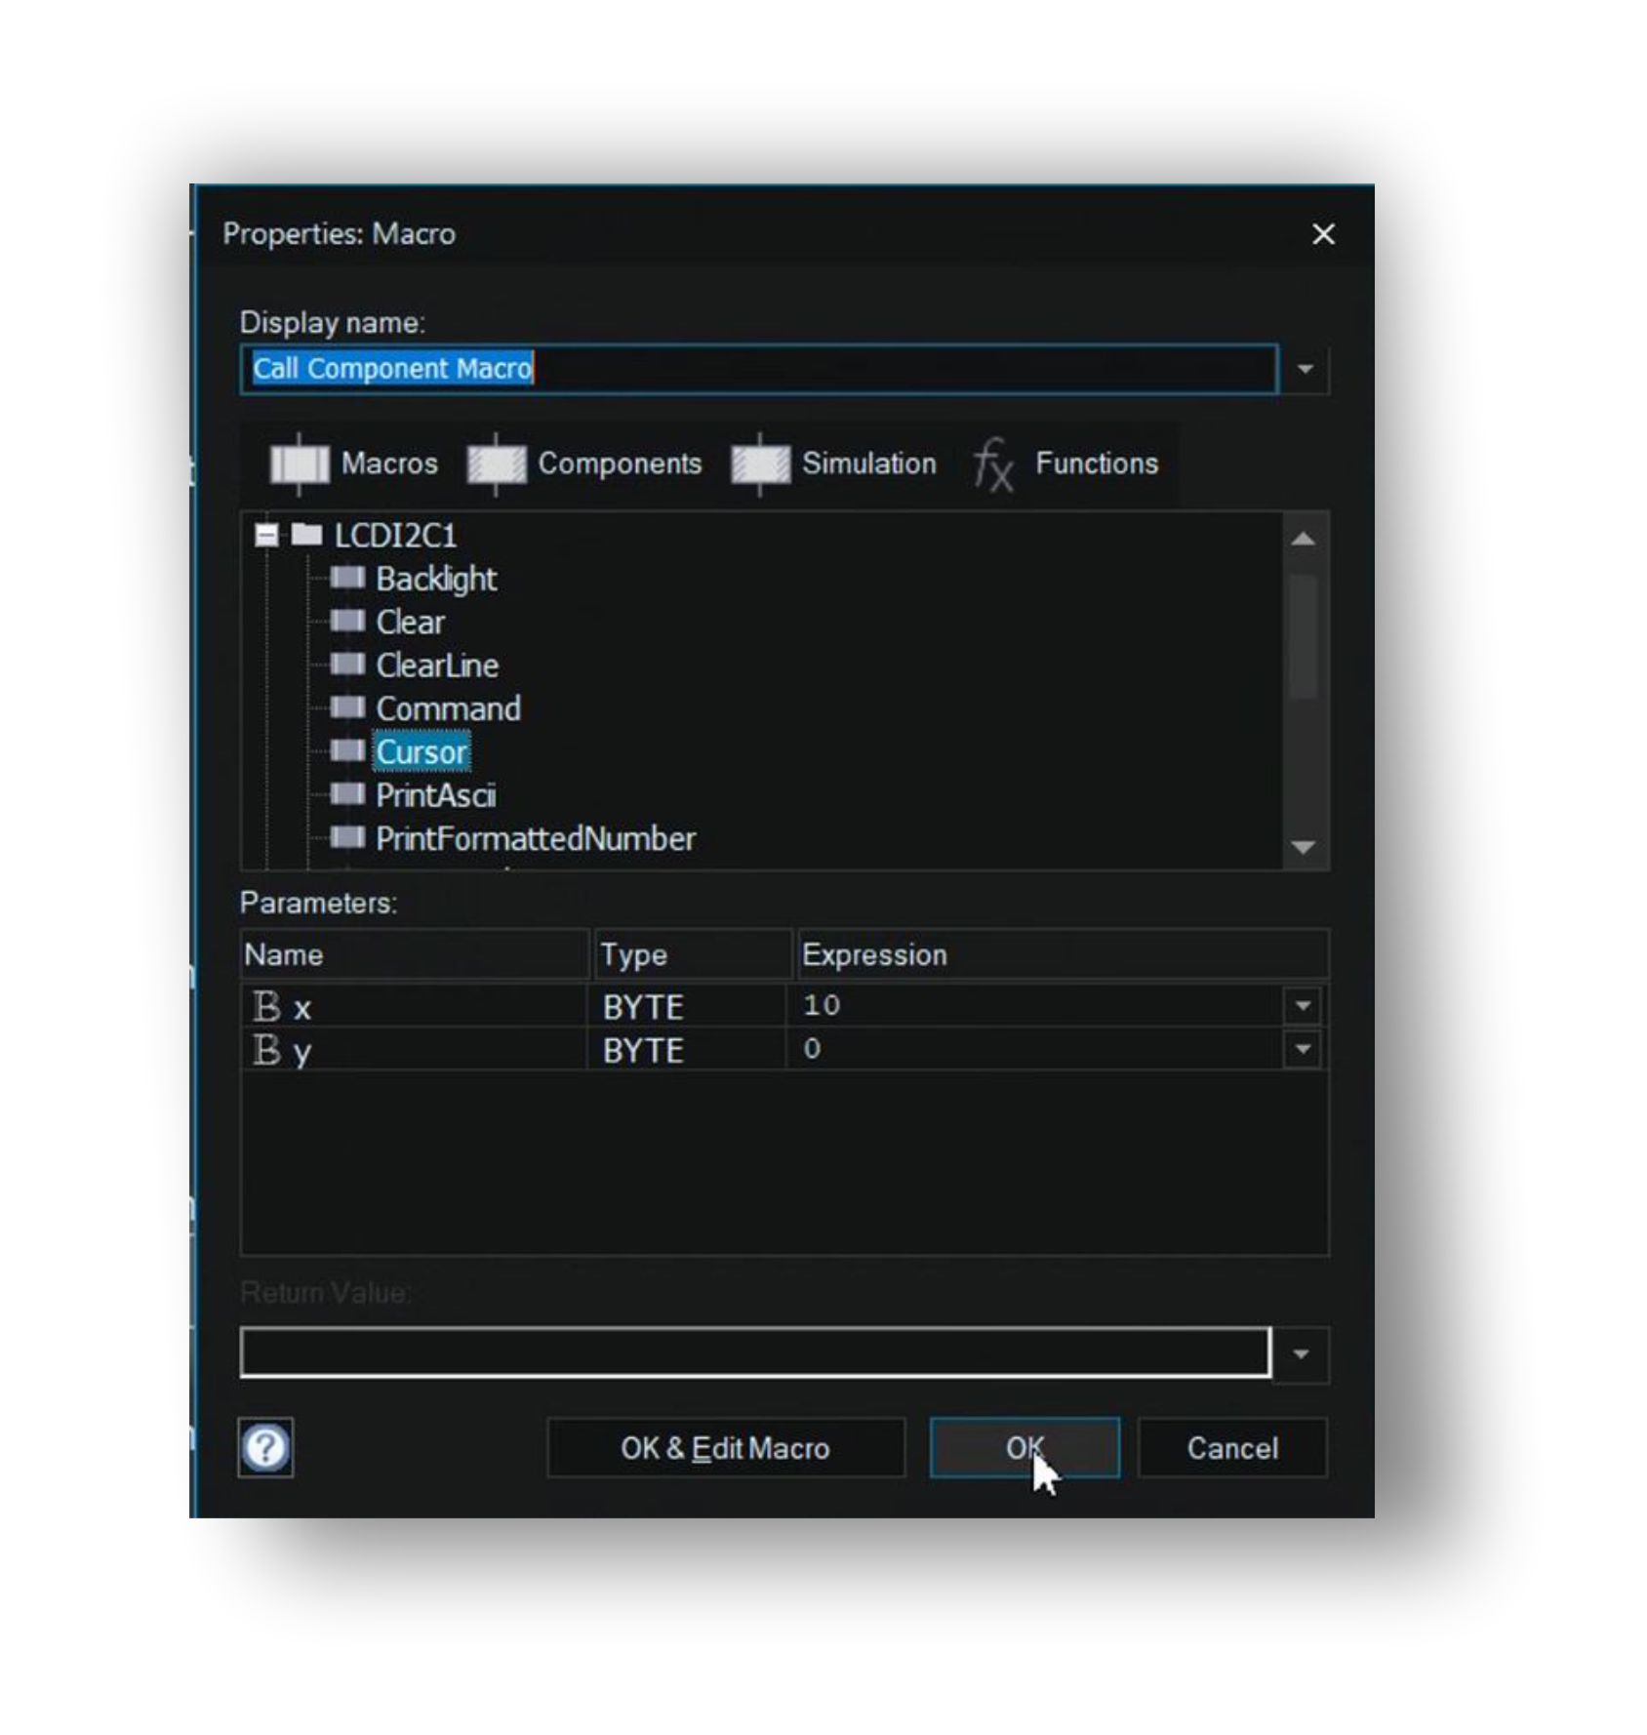Open the Functions tab
This screenshot has height=1735, width=1647.
coord(1065,464)
